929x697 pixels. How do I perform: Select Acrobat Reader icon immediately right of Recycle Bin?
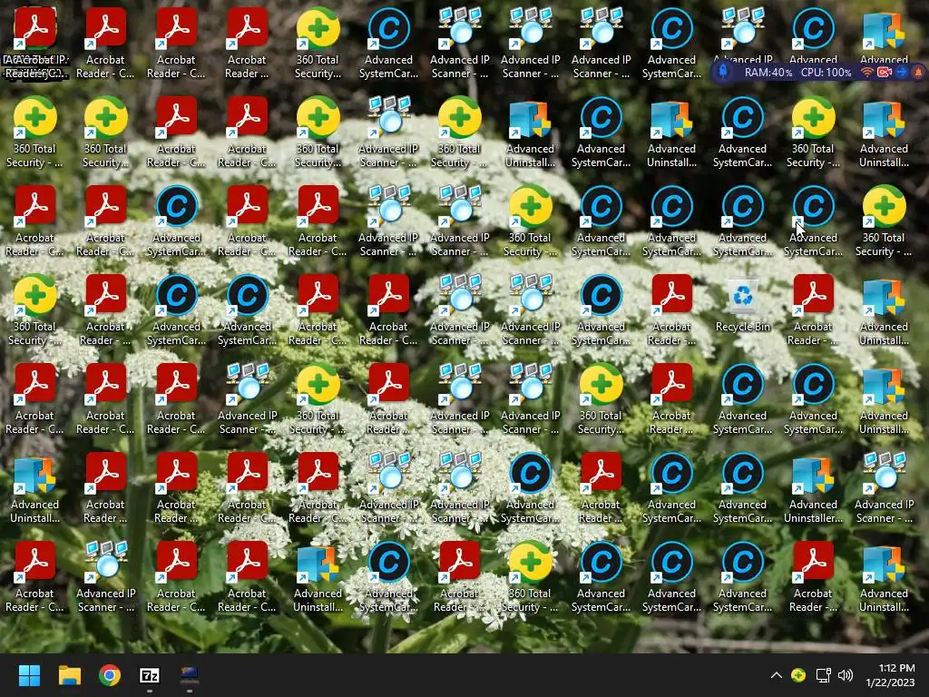point(813,309)
